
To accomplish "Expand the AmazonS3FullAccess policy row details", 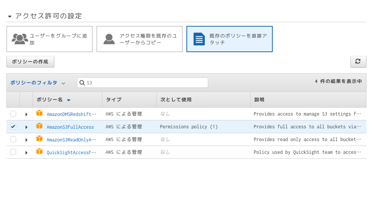I will coord(27,127).
